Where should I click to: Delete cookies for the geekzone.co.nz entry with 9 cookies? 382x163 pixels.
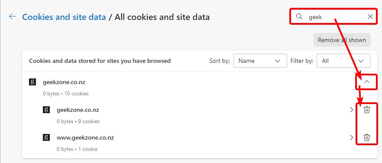point(367,110)
